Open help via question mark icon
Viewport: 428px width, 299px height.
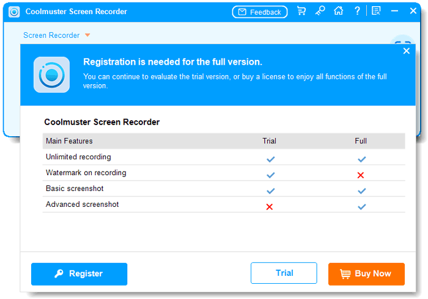tap(357, 11)
